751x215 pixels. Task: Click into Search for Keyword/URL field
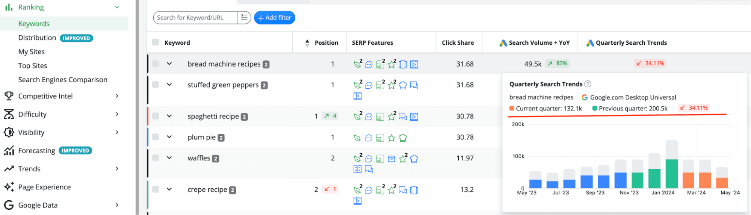click(195, 18)
